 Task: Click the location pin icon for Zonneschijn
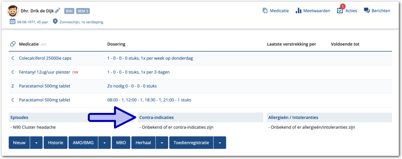55,22
